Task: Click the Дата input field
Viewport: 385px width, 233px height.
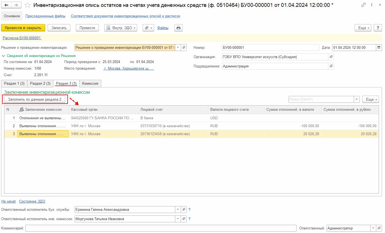Action: click(x=354, y=47)
